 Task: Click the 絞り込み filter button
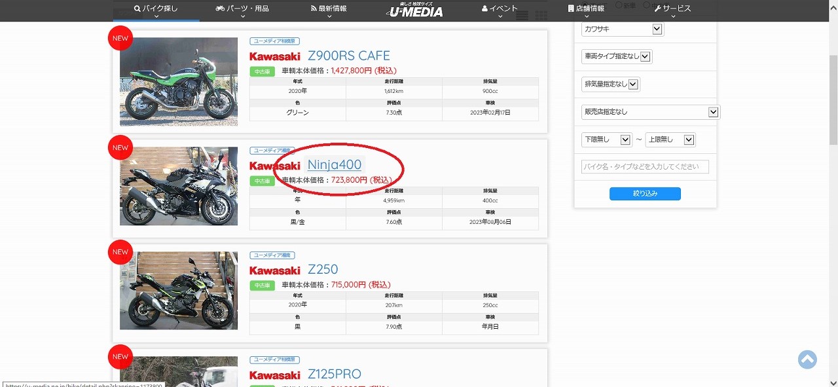[x=645, y=194]
